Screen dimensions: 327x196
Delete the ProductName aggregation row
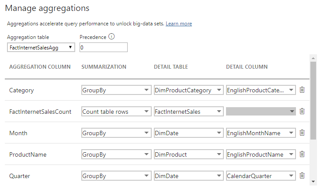click(x=302, y=154)
